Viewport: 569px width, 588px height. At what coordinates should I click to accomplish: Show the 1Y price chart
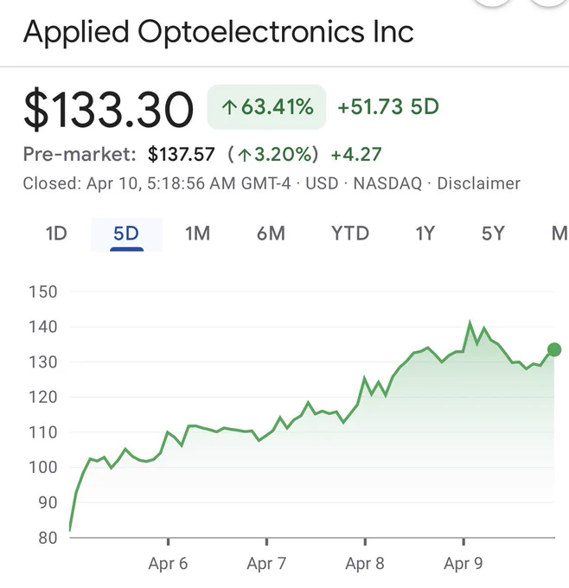425,233
